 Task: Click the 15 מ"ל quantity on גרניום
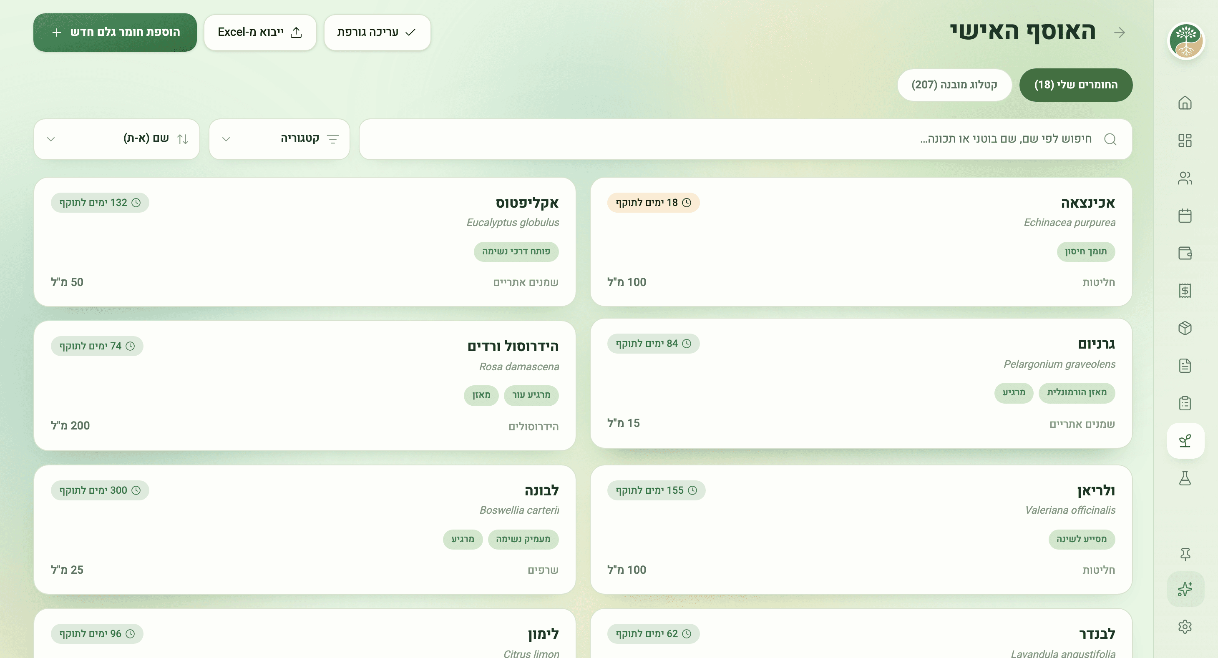coord(624,423)
